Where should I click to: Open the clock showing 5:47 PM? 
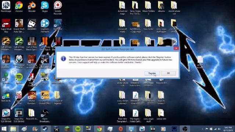coord(228,129)
